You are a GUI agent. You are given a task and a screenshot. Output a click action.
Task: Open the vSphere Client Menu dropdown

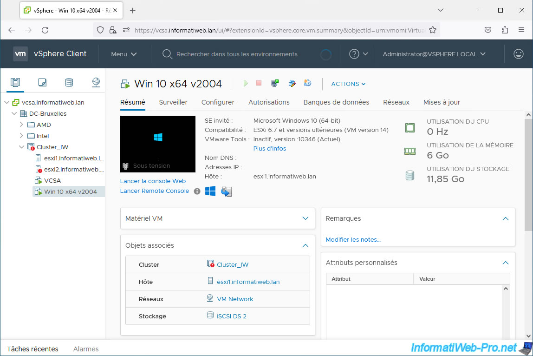coord(123,54)
